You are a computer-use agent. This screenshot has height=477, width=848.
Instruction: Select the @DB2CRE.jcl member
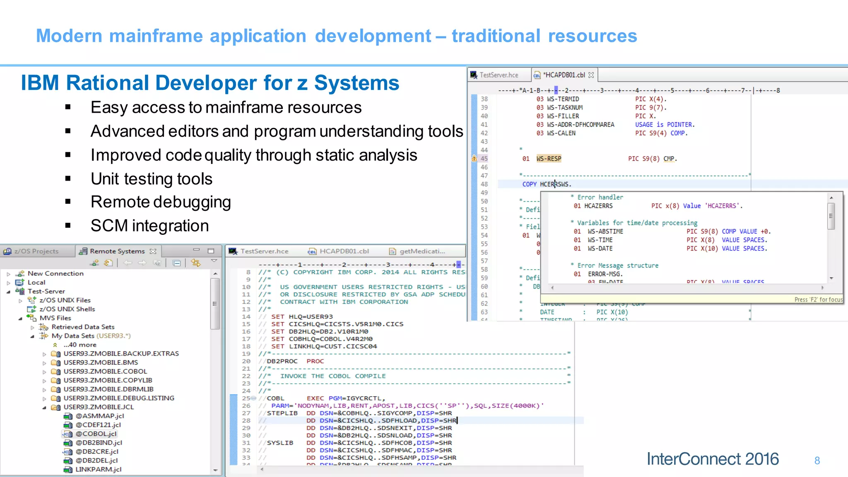(97, 452)
